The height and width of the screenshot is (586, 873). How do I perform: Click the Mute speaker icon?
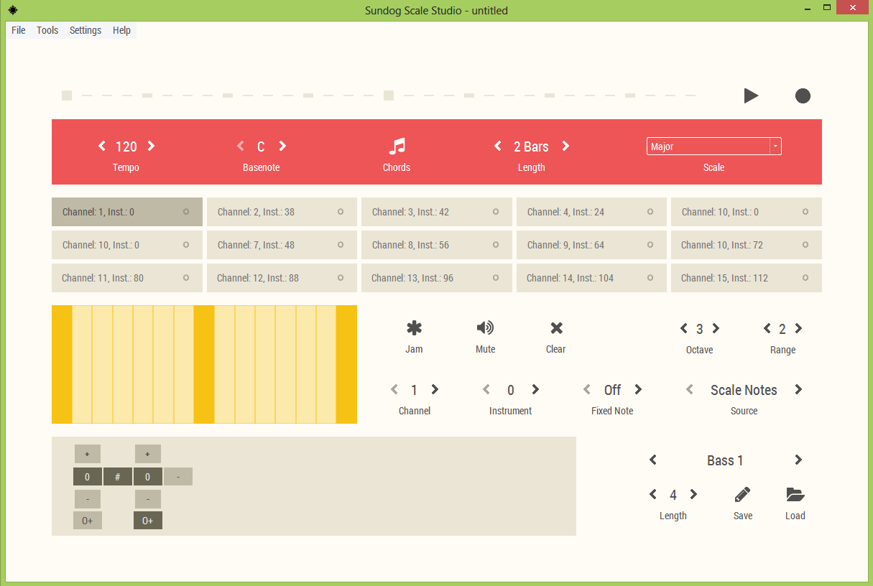(x=485, y=327)
